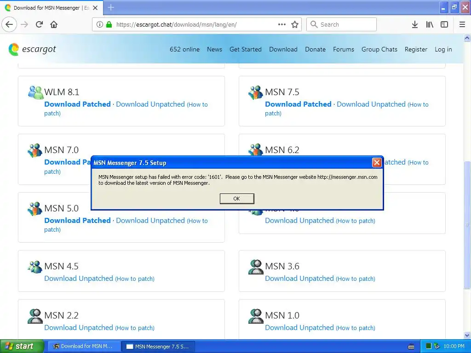This screenshot has height=353, width=471.
Task: Click the network connection tray icon
Action: point(437,346)
